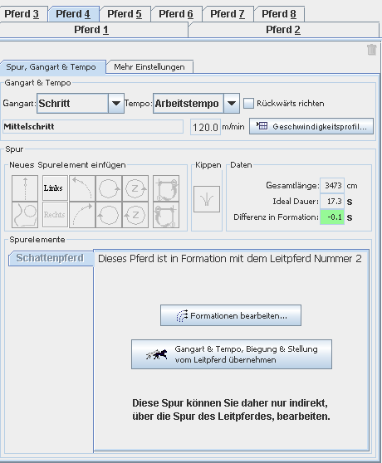Click the Geschwindigkeitsprofil button

[x=311, y=127]
